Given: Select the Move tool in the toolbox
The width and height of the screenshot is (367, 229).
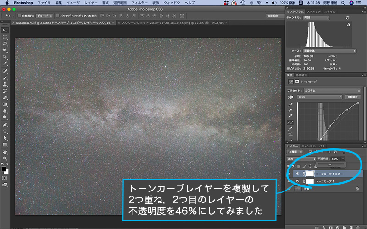Looking at the screenshot, I should click(x=5, y=30).
